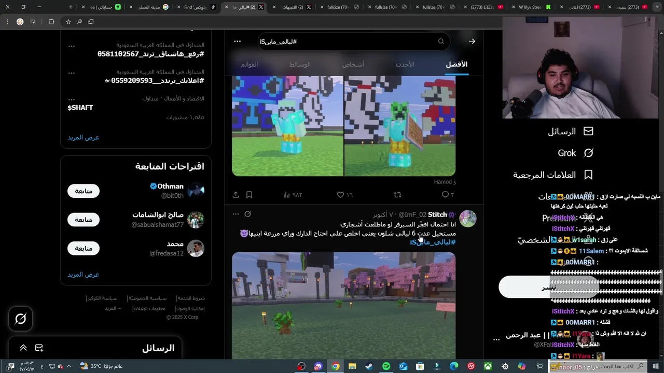Image resolution: width=664 pixels, height=373 pixels.
Task: Expand more footer links via المزيد ...
Action: coord(113,308)
